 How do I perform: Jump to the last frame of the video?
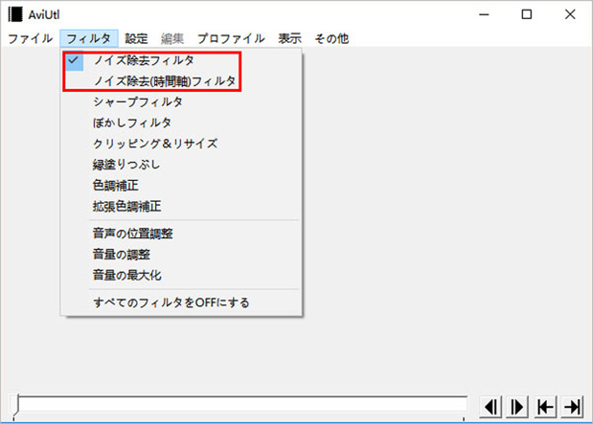[572, 406]
